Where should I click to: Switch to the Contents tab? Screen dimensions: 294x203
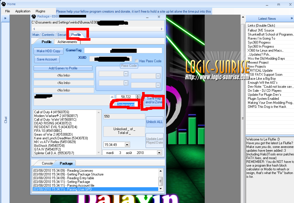(48, 35)
